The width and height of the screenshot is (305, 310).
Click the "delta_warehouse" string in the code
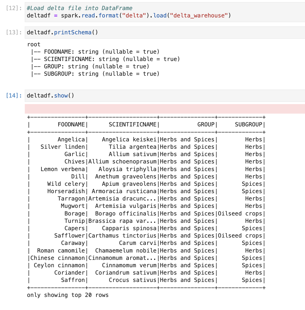click(x=199, y=16)
